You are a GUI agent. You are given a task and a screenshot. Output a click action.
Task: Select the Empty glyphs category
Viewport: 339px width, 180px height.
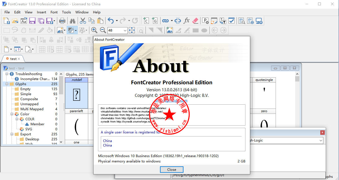[25, 89]
